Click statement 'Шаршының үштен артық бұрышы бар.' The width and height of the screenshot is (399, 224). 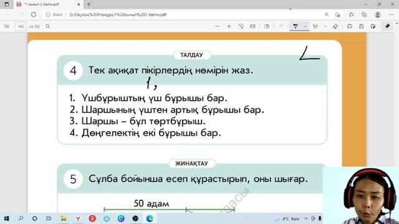[173, 110]
